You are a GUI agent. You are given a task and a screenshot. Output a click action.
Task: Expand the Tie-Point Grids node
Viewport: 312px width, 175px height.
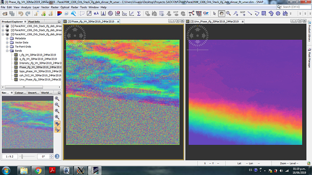click(x=7, y=47)
